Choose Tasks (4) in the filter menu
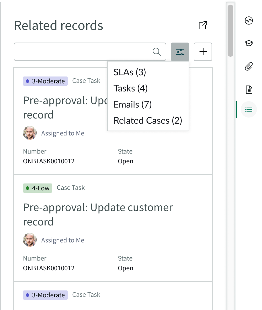Image resolution: width=262 pixels, height=310 pixels. tap(130, 88)
